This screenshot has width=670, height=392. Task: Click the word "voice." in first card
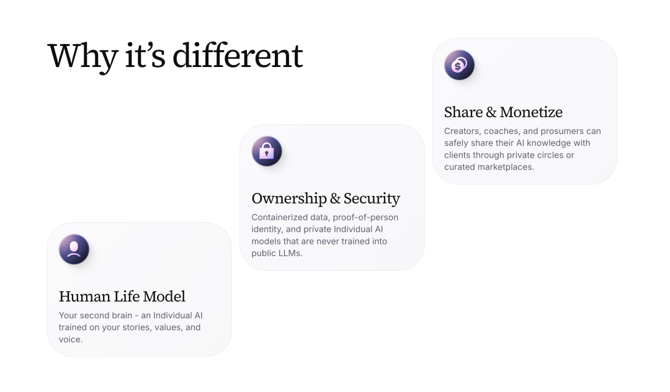[x=71, y=339]
